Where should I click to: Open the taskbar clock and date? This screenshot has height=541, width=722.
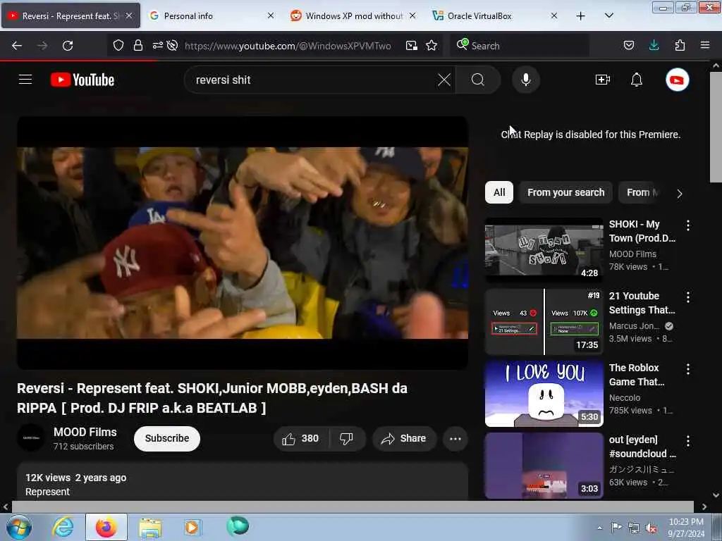tap(686, 528)
